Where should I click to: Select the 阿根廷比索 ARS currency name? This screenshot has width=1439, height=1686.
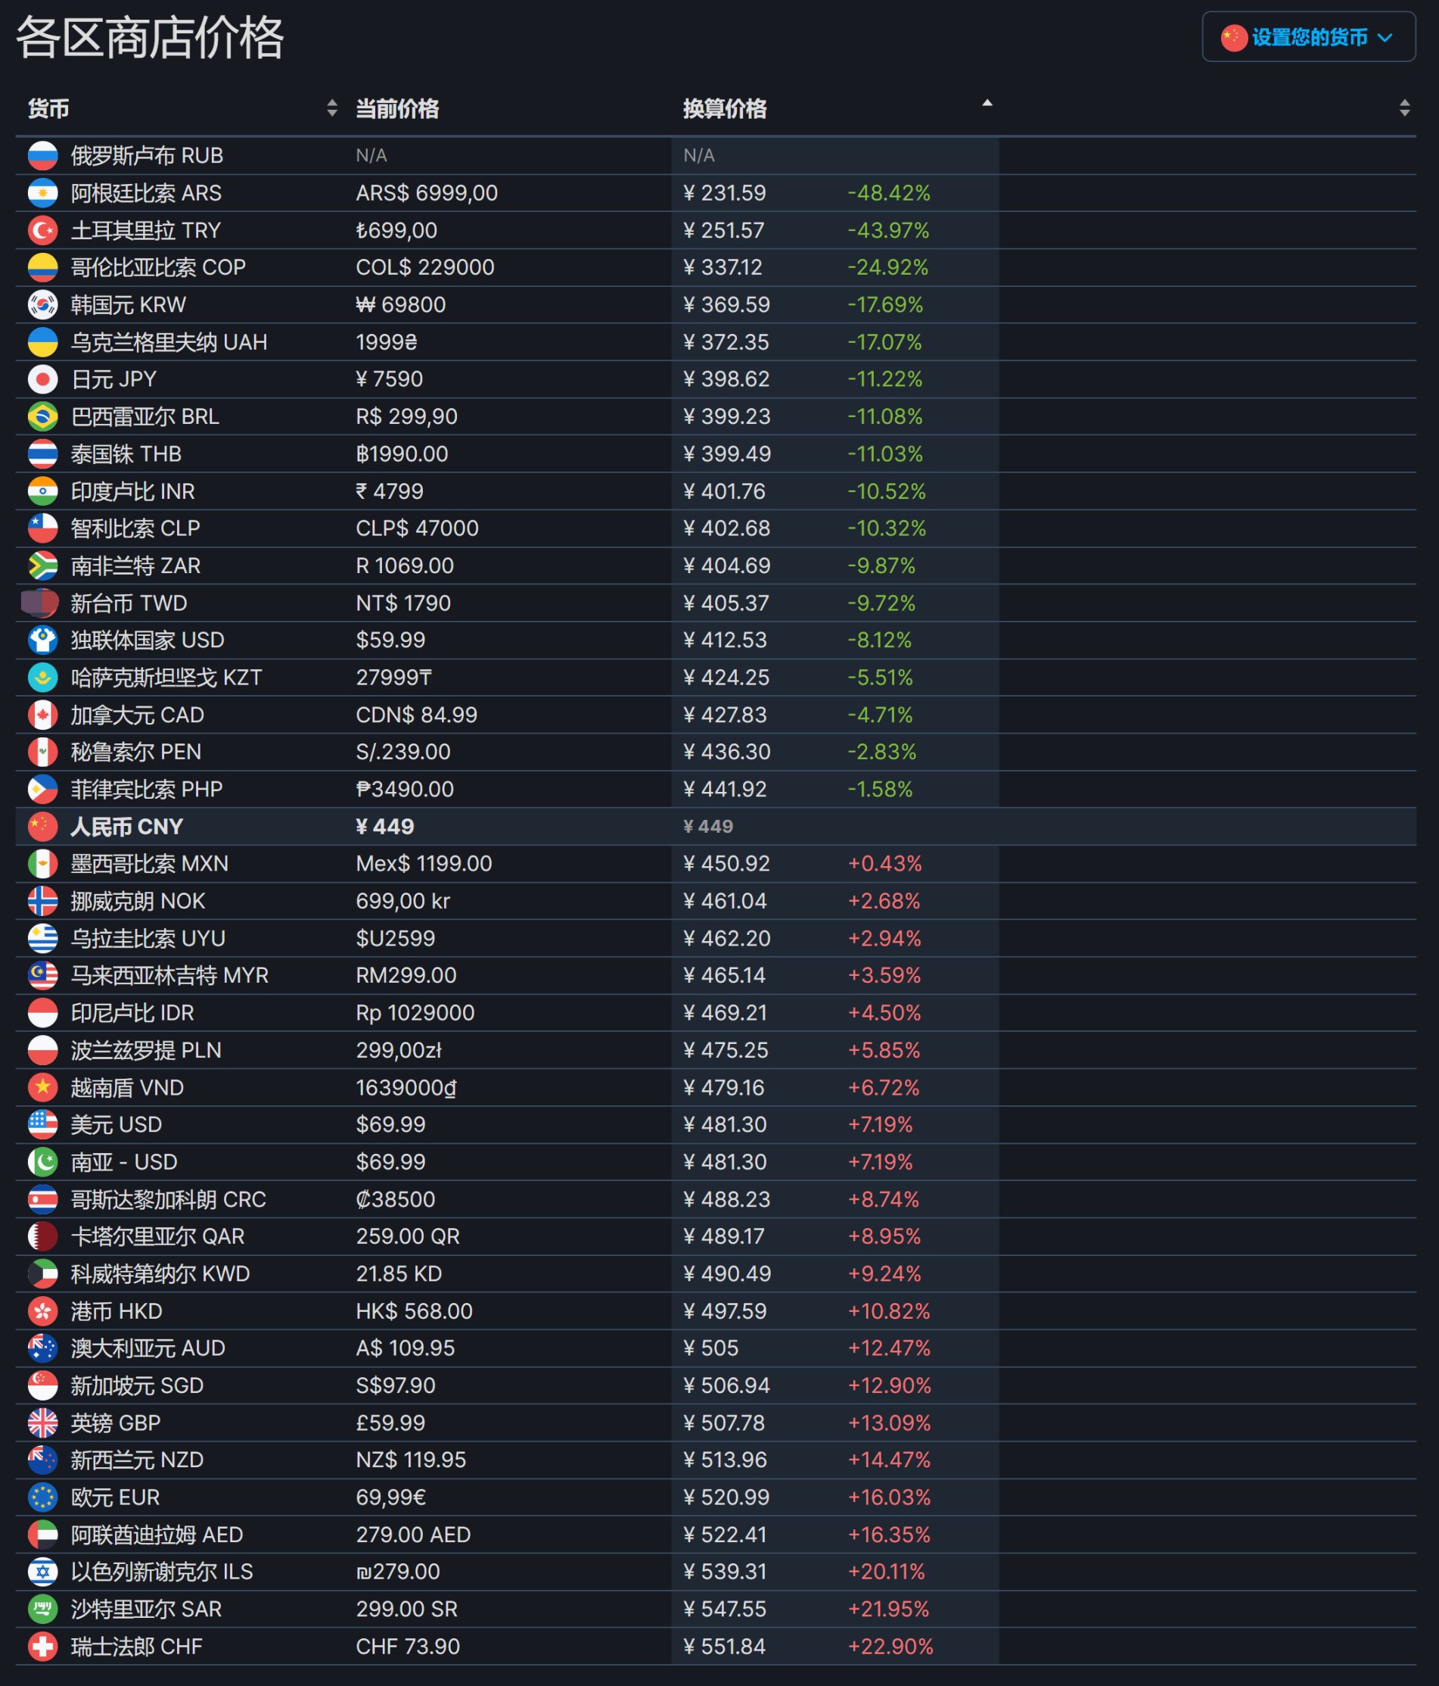[x=145, y=193]
